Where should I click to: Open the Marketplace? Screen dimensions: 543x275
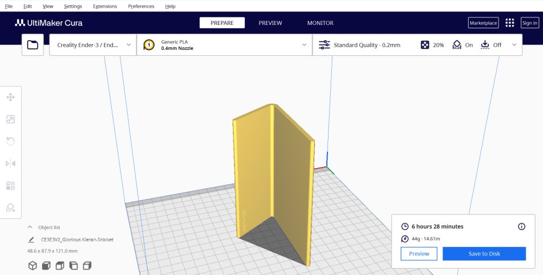(483, 23)
